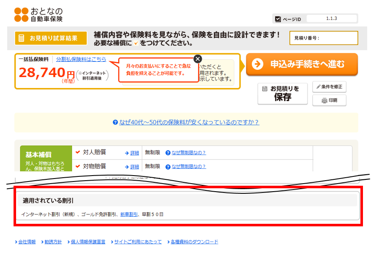Click the ページID checkmark icon
This screenshot has height=253, width=371.
click(x=278, y=19)
